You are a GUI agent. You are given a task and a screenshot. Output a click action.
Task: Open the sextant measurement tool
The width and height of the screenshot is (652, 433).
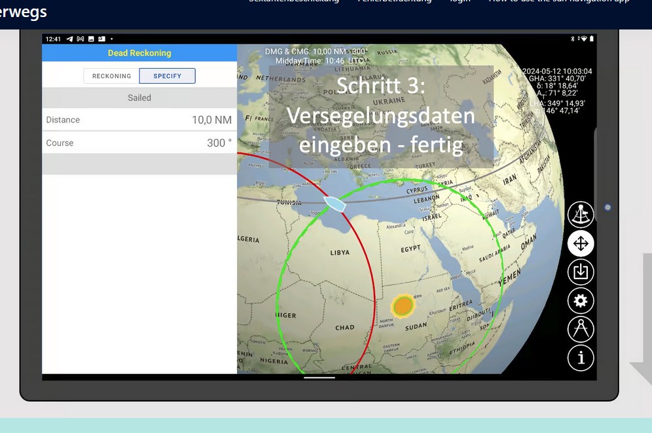tap(580, 215)
